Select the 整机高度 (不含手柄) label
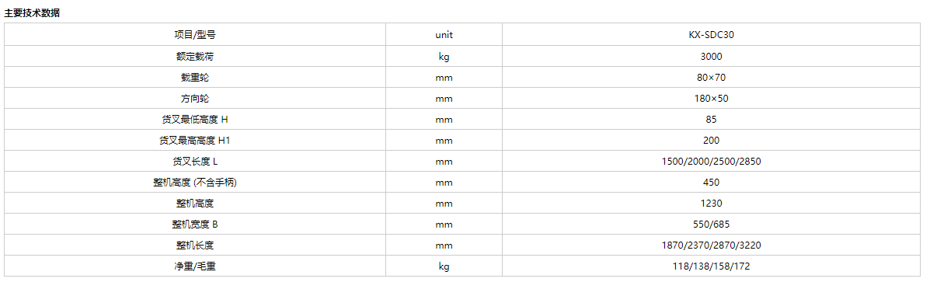Viewport: 930px width, 282px height. 195,183
